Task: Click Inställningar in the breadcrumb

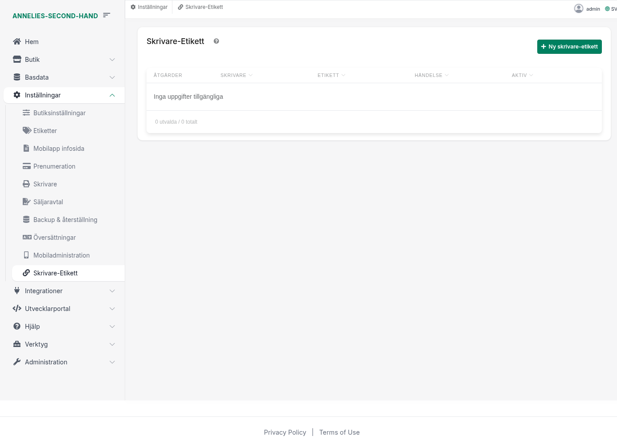Action: pos(149,7)
